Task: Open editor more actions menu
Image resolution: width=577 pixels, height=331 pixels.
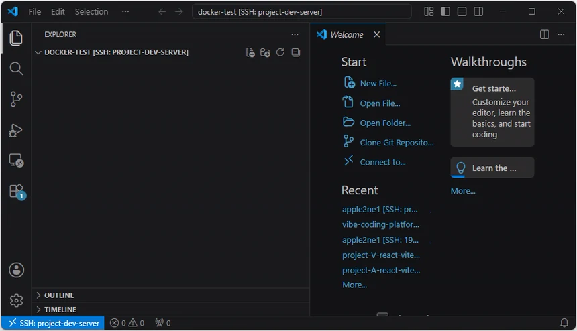Action: click(561, 35)
